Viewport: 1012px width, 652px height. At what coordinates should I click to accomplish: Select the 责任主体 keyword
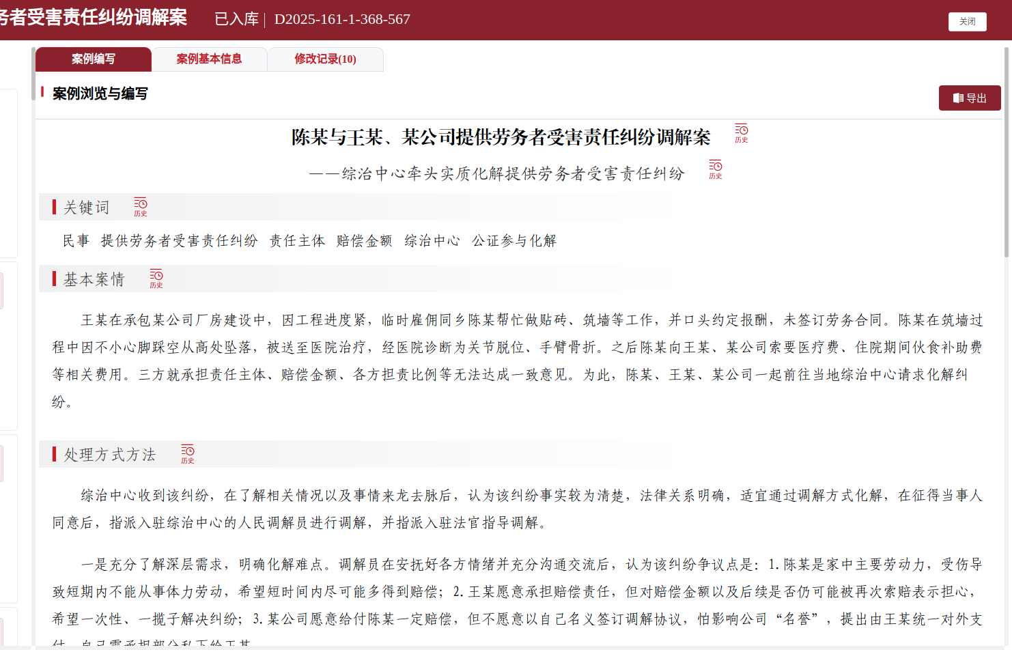click(x=297, y=241)
